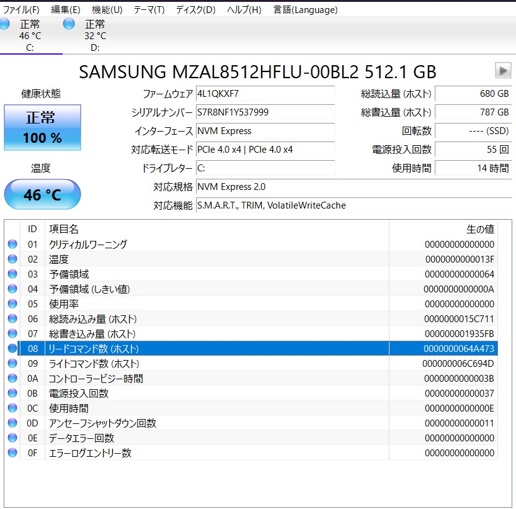Click the 温度 label above temperature button

pos(41,168)
